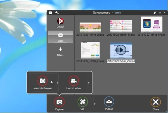168x113 pixels.
Task: Open the Edit pencil and ruler icon
Action: [x=83, y=102]
